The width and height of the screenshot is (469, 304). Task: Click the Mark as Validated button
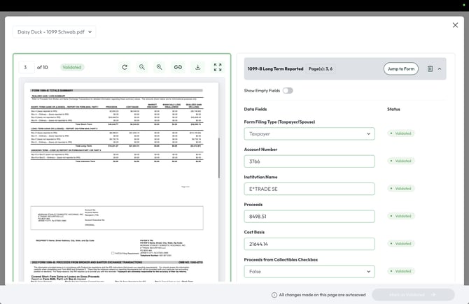[x=413, y=295]
